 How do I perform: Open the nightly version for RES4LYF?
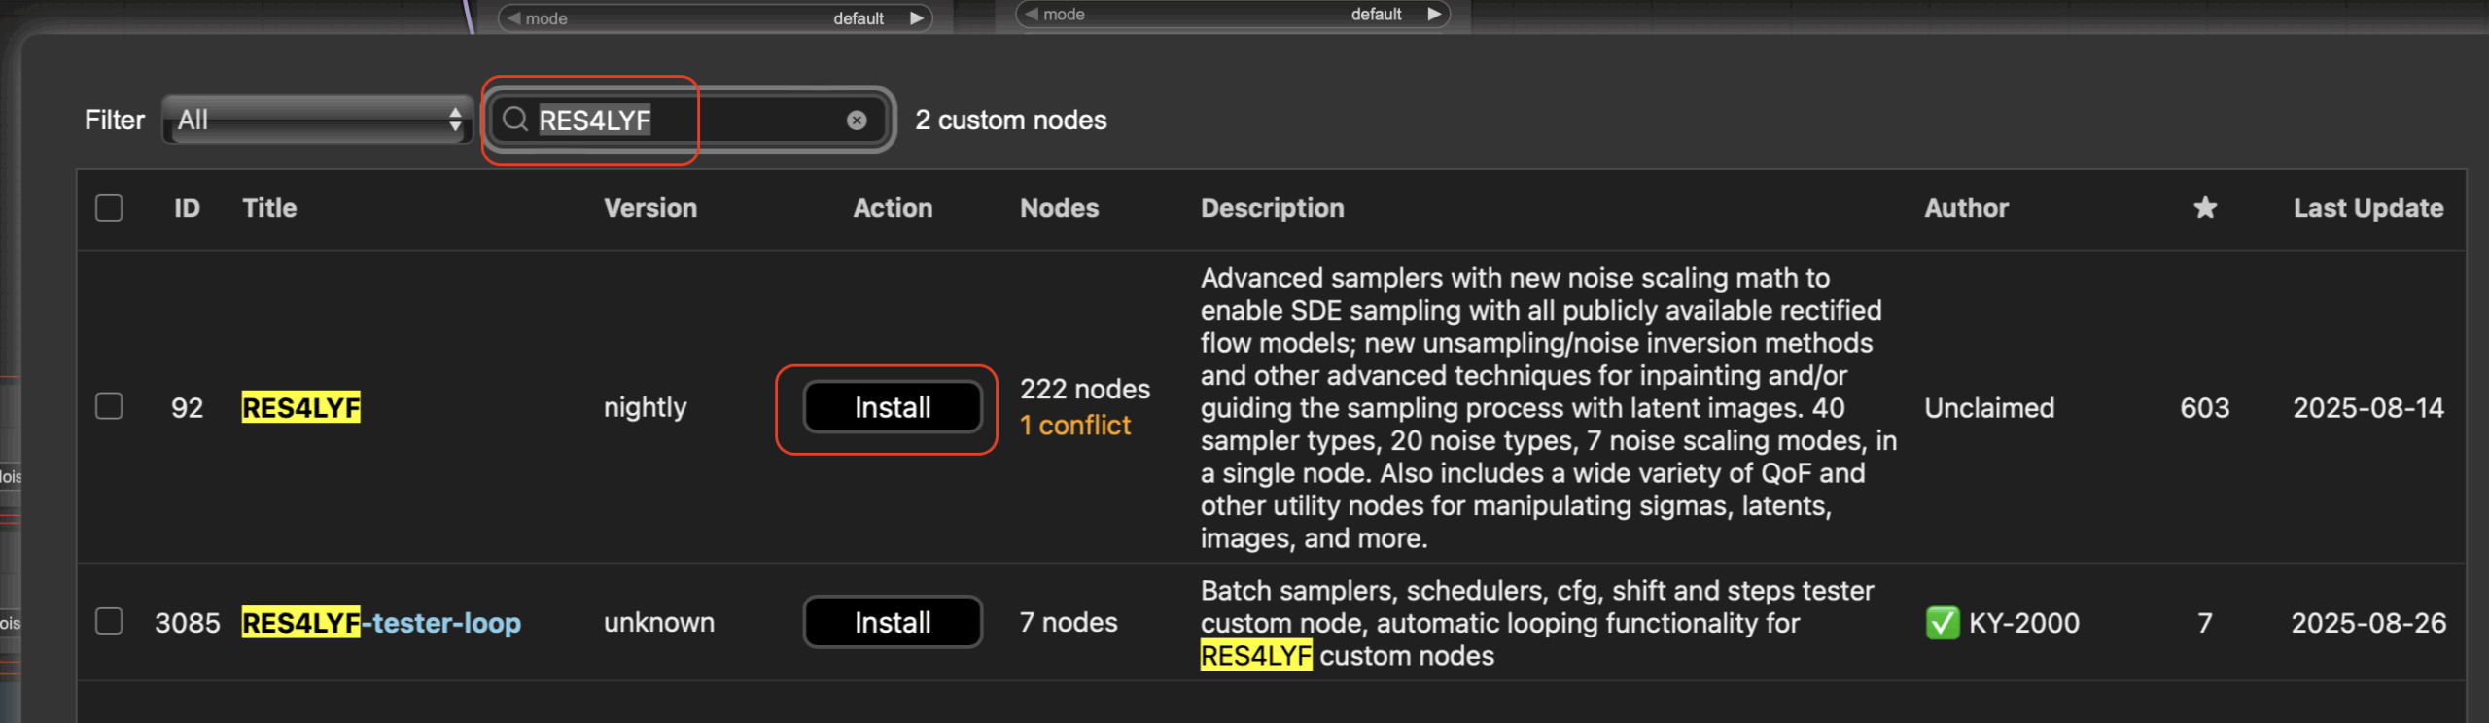point(645,407)
